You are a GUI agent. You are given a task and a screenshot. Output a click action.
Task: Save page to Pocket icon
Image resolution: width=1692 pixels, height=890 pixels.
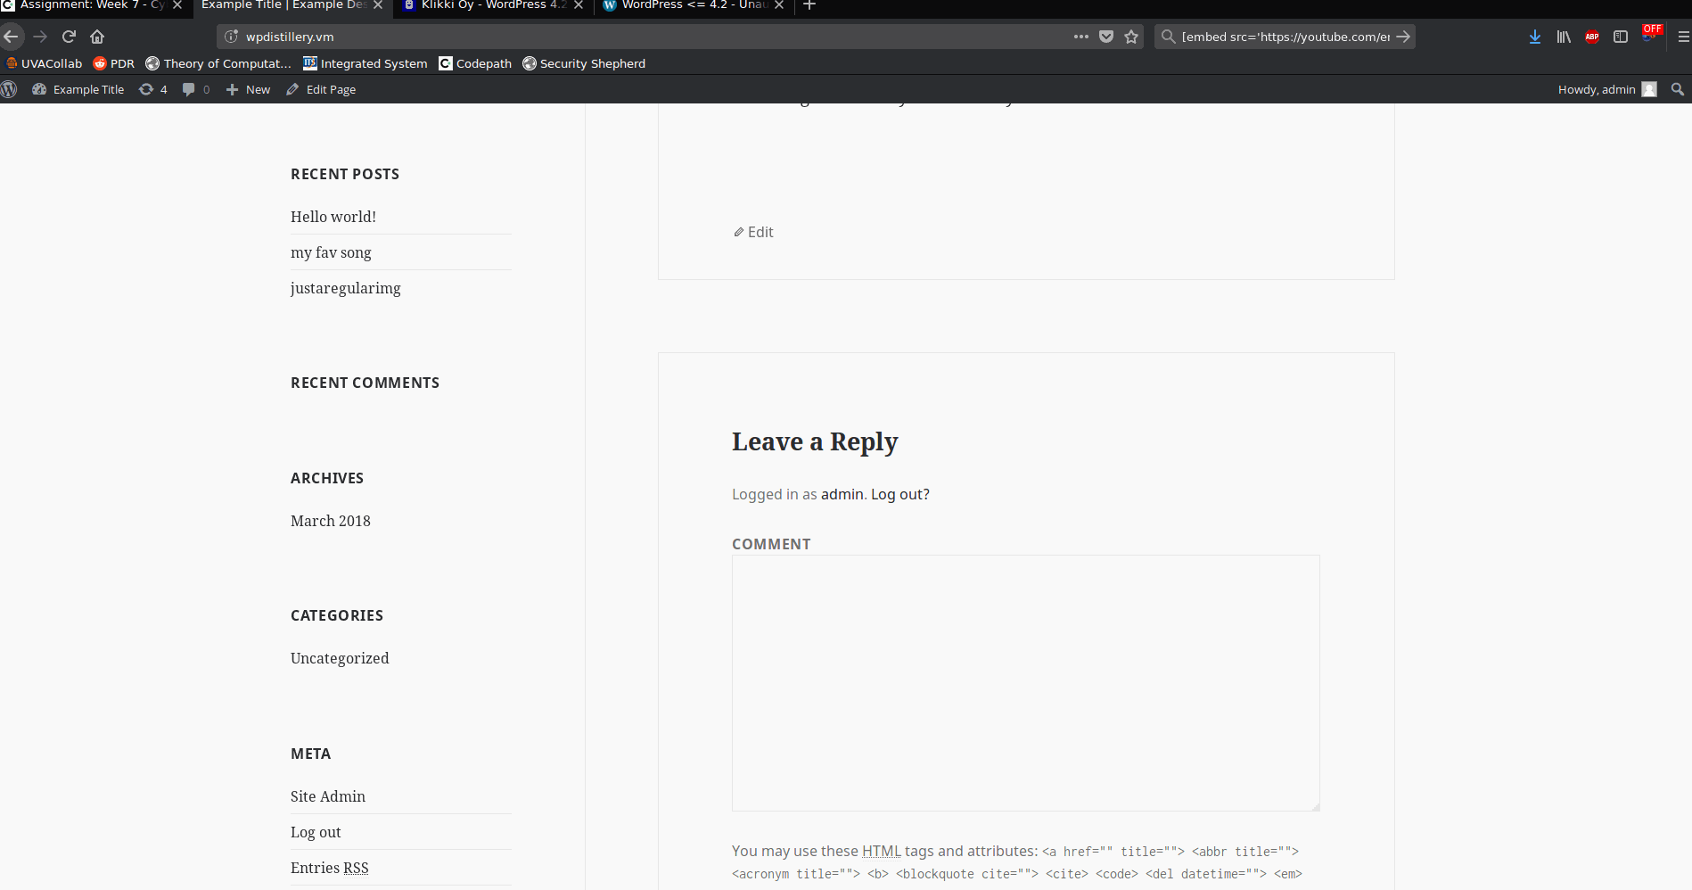tap(1106, 37)
